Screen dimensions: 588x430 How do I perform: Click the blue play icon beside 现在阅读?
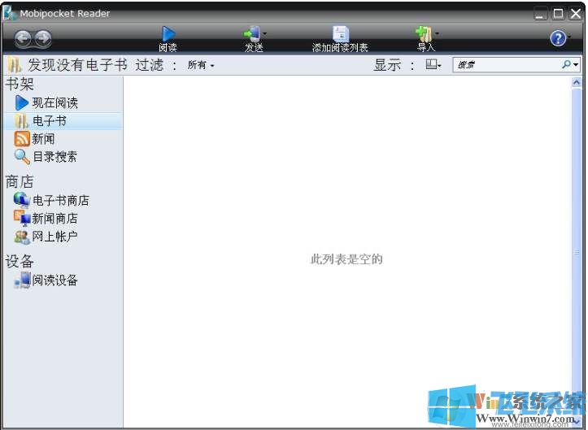point(22,102)
